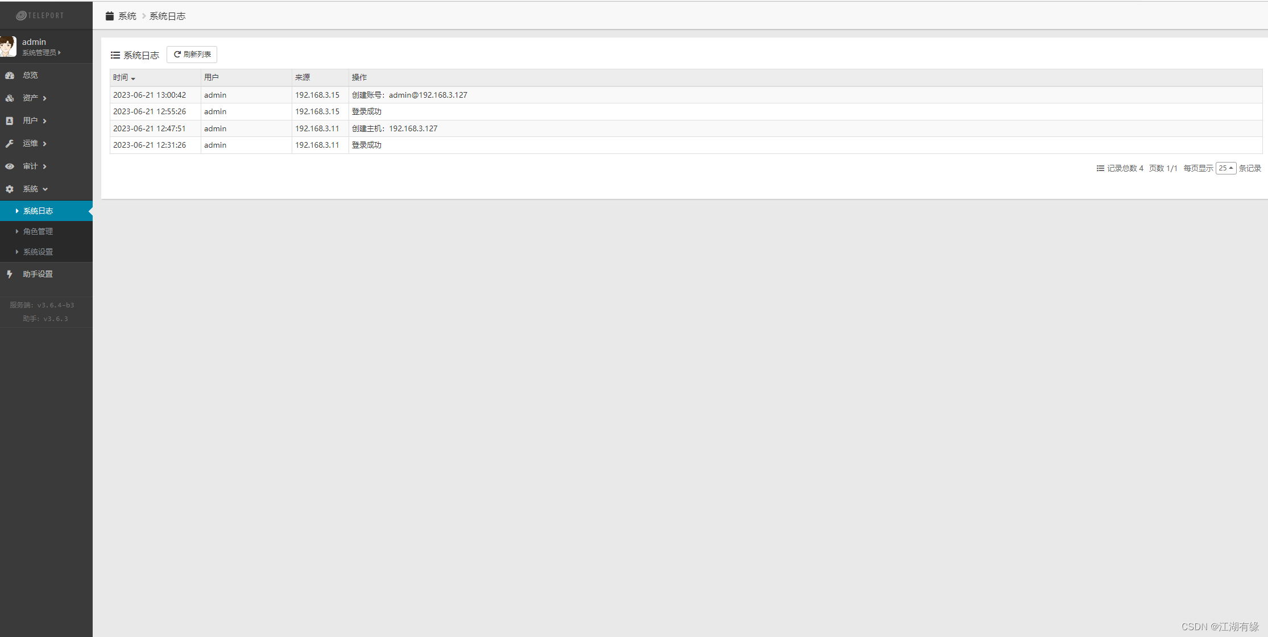Open the 总览 dashboard icon
Viewport: 1268px width, 637px height.
click(x=10, y=75)
